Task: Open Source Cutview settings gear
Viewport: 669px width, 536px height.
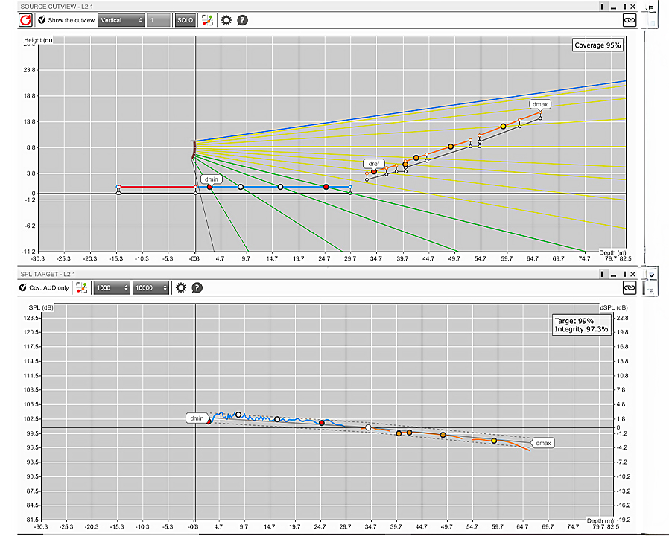Action: [226, 21]
